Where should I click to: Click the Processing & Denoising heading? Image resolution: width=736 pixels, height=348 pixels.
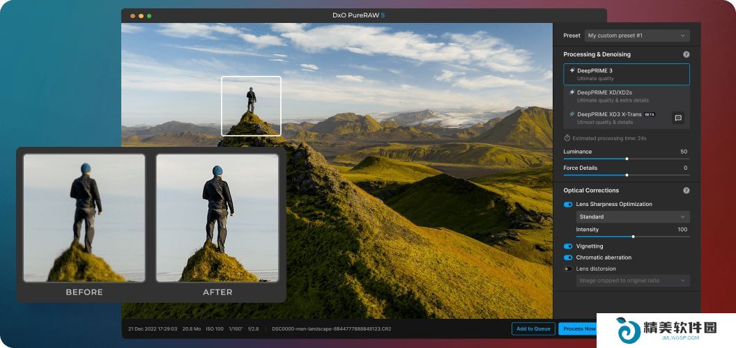[597, 54]
